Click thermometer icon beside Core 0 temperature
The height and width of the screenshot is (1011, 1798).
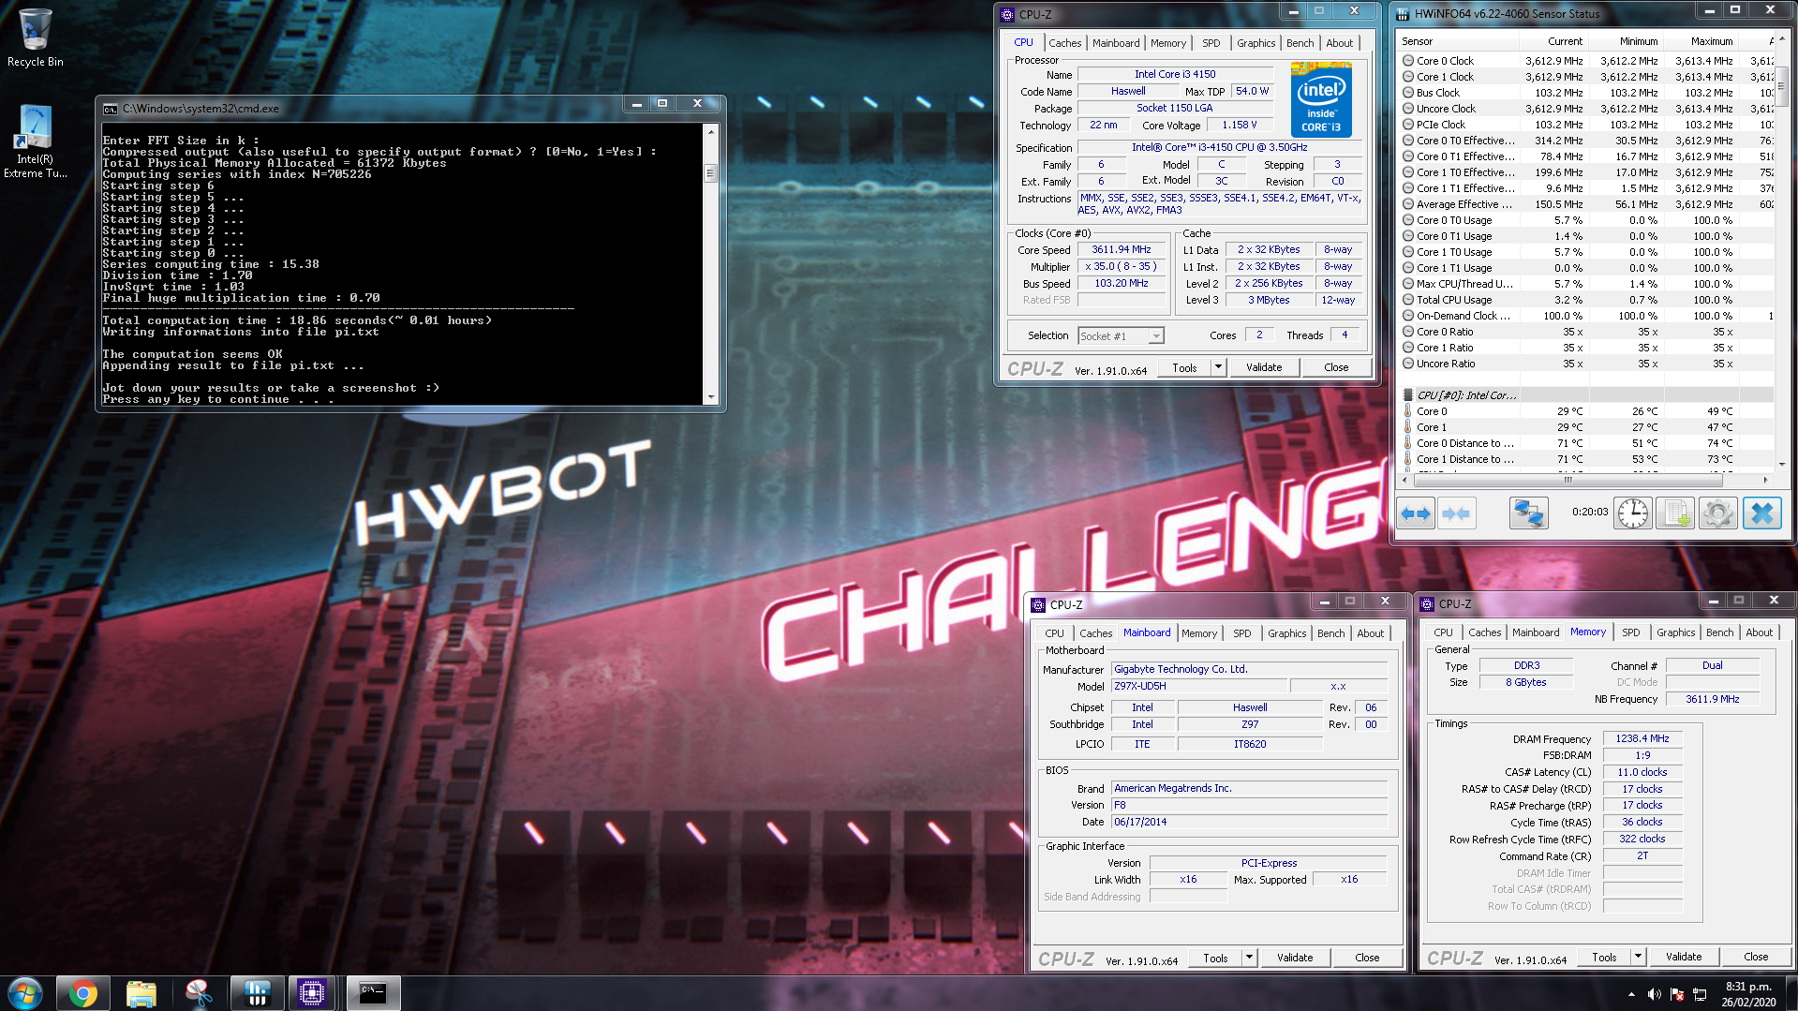tap(1407, 411)
